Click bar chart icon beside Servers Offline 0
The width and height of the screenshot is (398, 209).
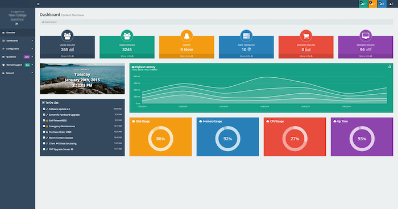308,49
